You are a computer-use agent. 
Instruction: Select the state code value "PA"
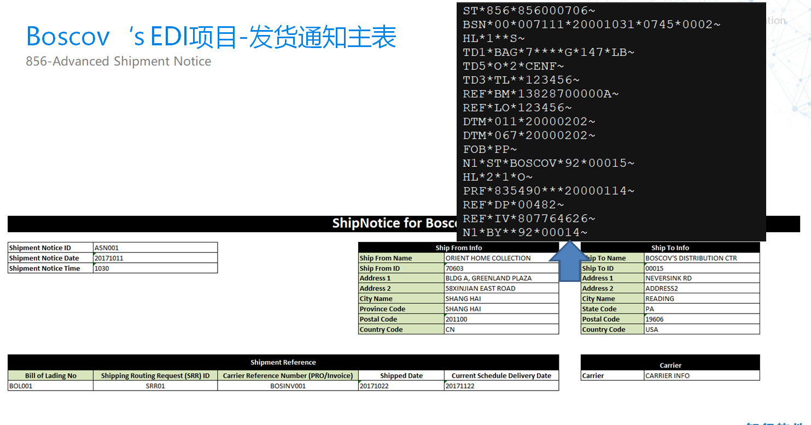[702, 309]
